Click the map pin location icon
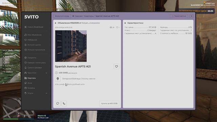 tap(58, 79)
